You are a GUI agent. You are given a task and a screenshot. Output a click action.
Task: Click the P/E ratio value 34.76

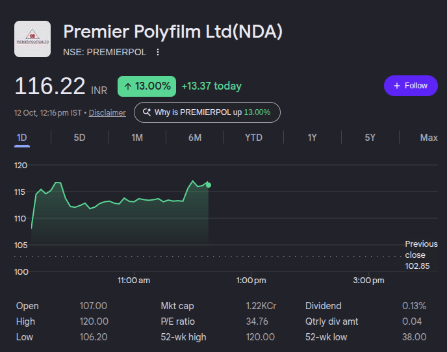tap(257, 321)
